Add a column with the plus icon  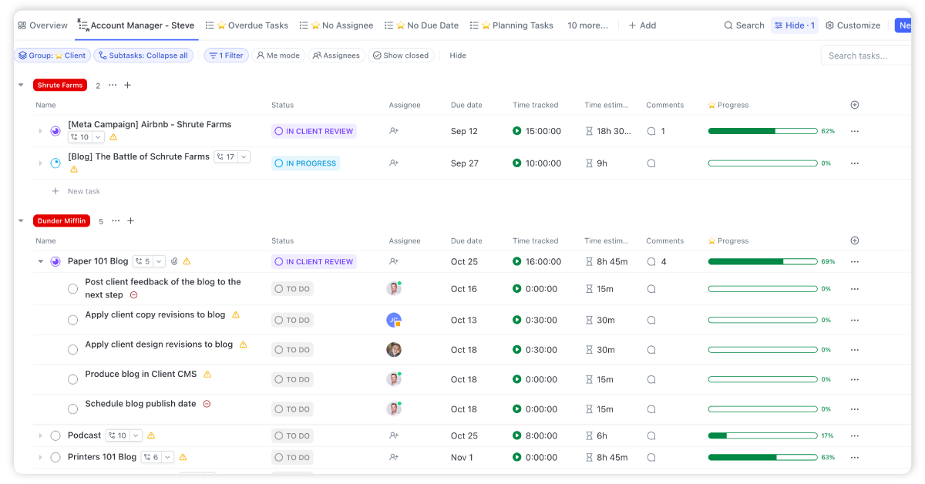pyautogui.click(x=854, y=105)
